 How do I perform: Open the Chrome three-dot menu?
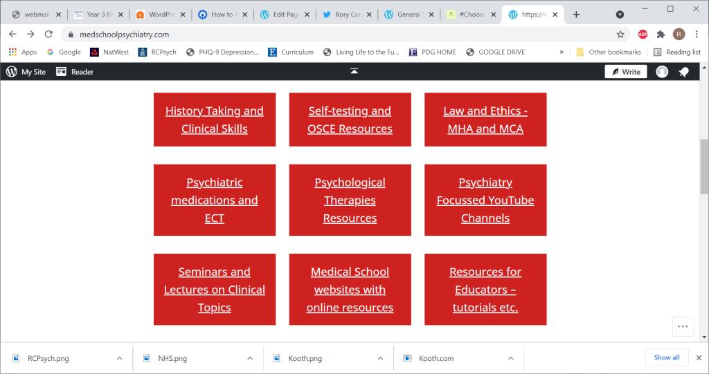click(697, 34)
